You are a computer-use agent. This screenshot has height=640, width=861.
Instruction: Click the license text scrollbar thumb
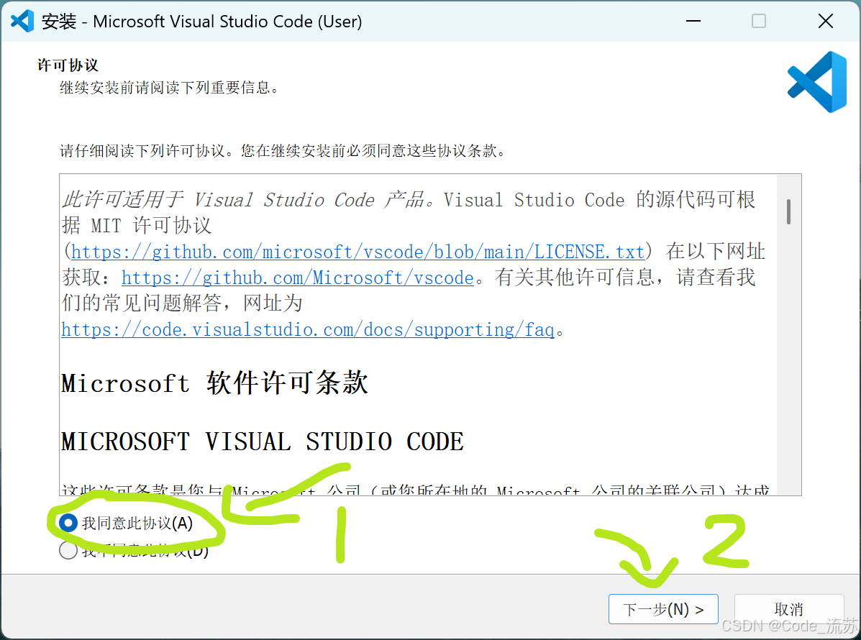pos(788,212)
